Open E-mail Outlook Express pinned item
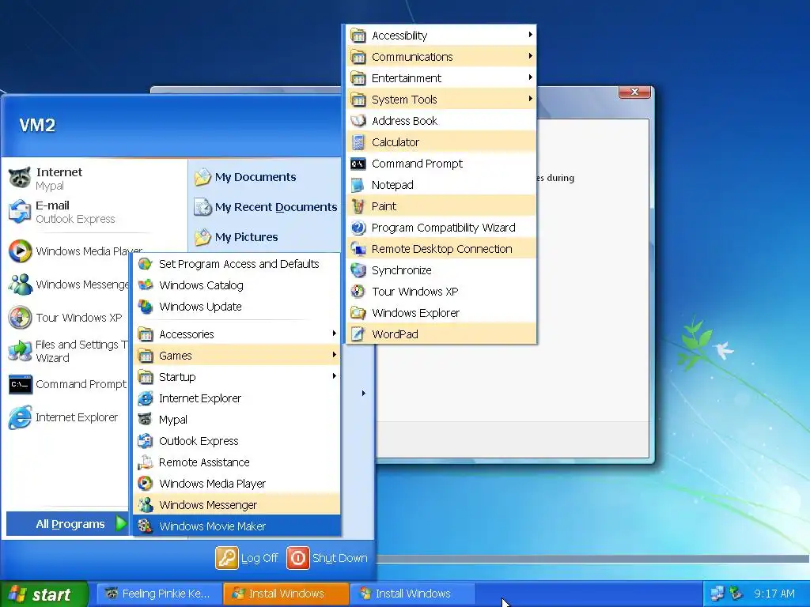Viewport: 810px width, 607px height. [96, 212]
